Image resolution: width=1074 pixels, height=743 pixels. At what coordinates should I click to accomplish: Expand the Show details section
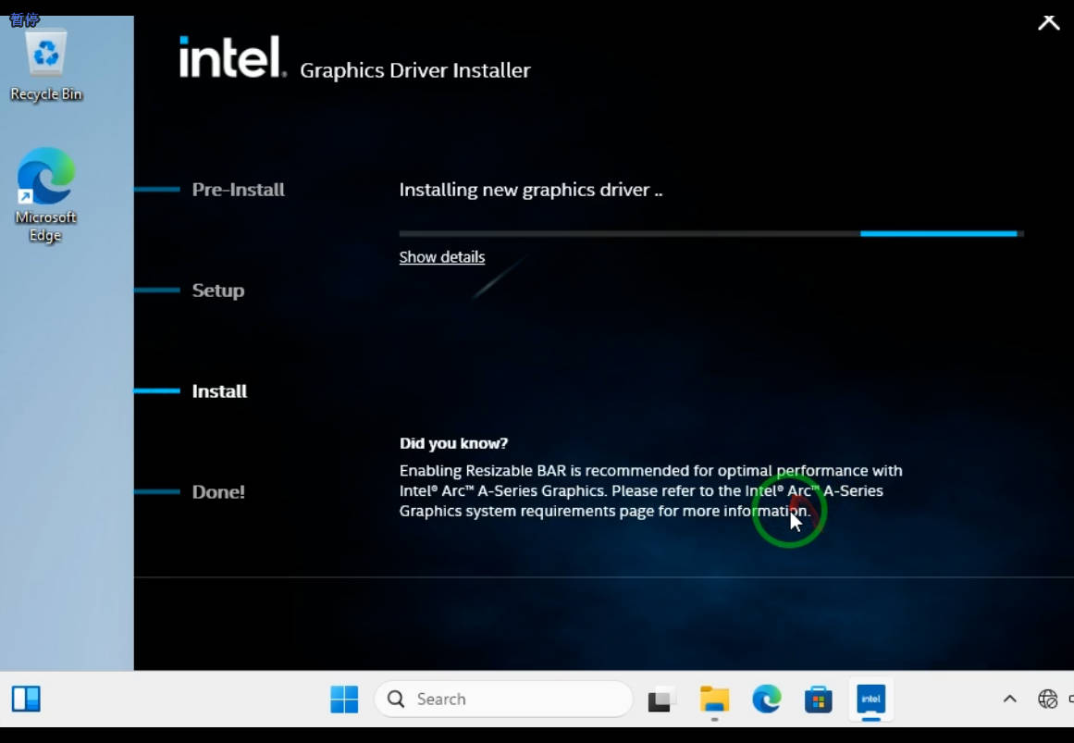coord(441,257)
